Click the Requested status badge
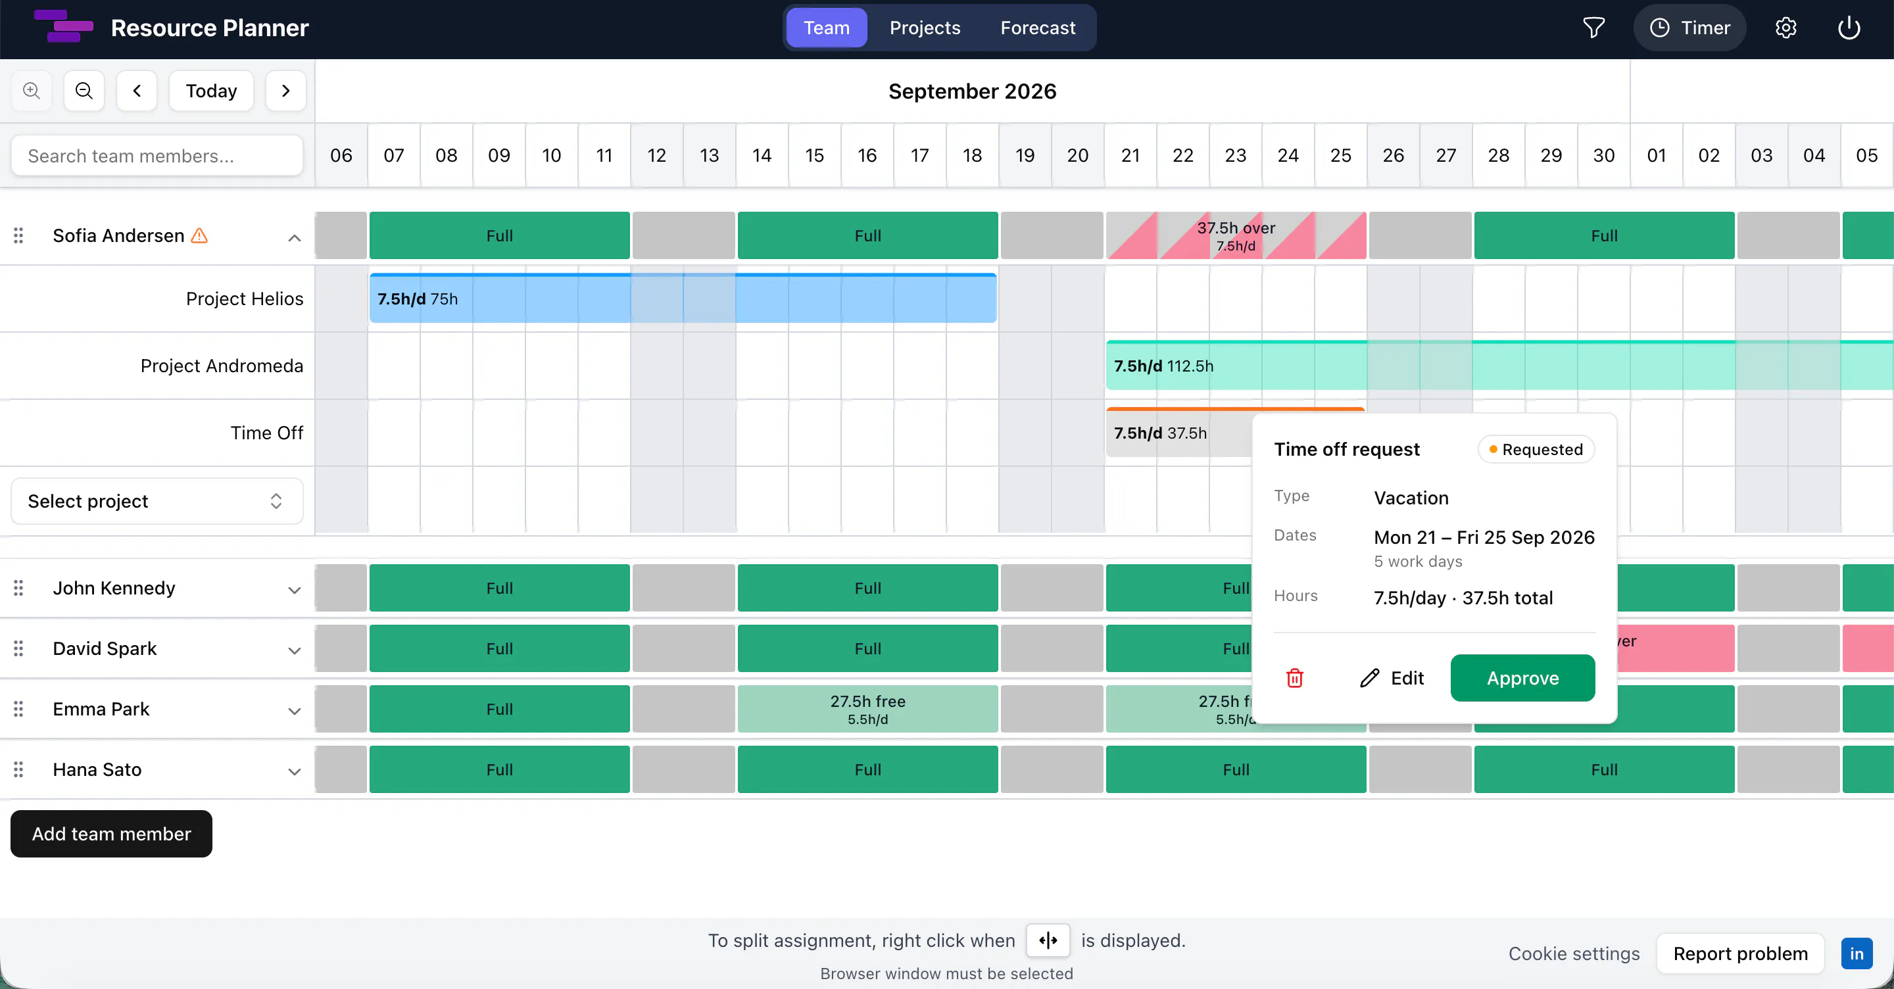1894x989 pixels. pos(1536,449)
